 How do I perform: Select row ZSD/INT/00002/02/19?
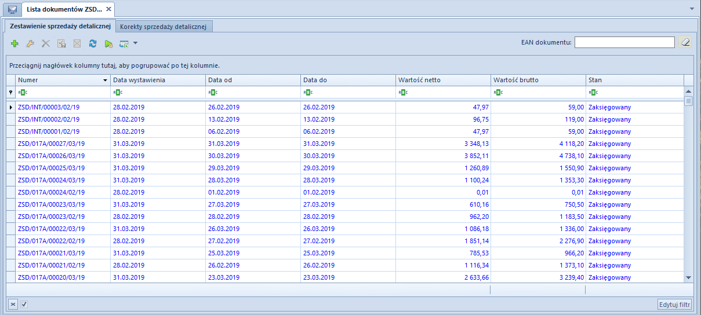click(x=345, y=119)
